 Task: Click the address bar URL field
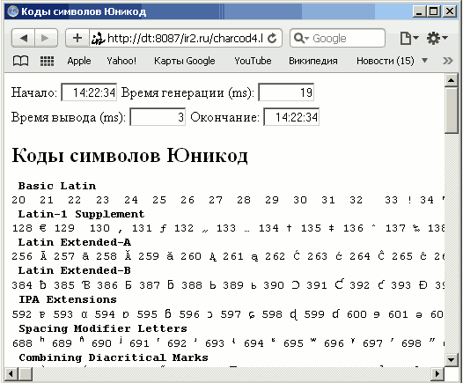[186, 38]
